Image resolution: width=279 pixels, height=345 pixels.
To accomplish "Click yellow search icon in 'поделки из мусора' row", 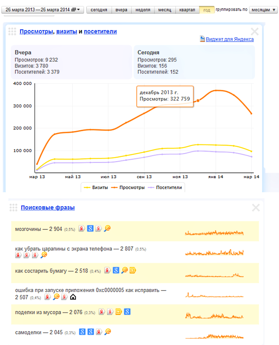I will 119,312.
